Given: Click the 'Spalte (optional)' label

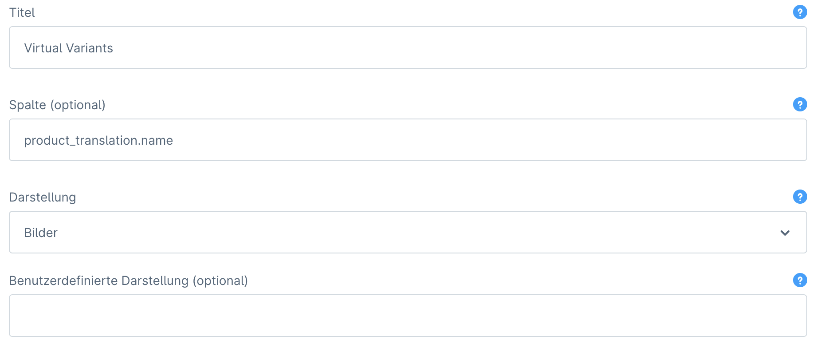Looking at the screenshot, I should point(57,105).
